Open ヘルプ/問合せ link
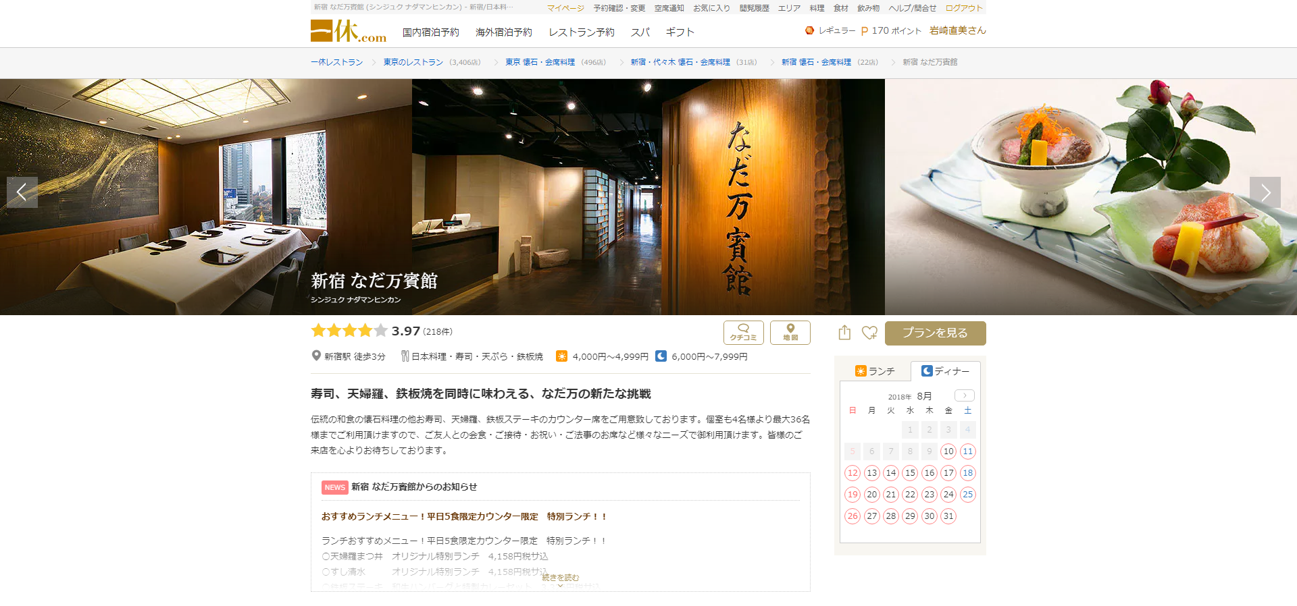The width and height of the screenshot is (1297, 606). (x=912, y=8)
